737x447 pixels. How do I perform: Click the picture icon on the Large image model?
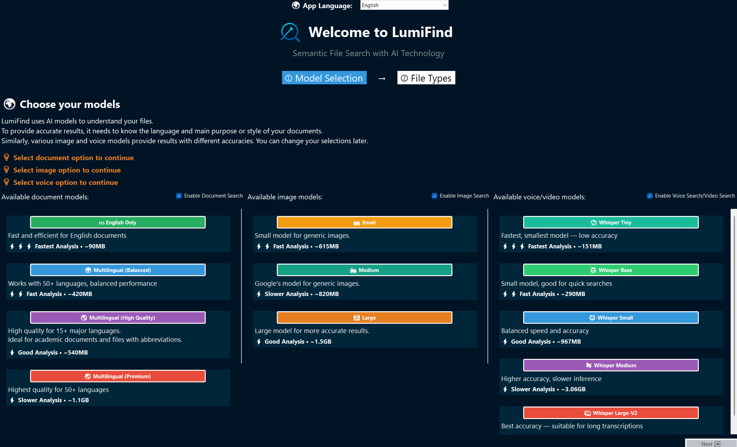pos(356,318)
